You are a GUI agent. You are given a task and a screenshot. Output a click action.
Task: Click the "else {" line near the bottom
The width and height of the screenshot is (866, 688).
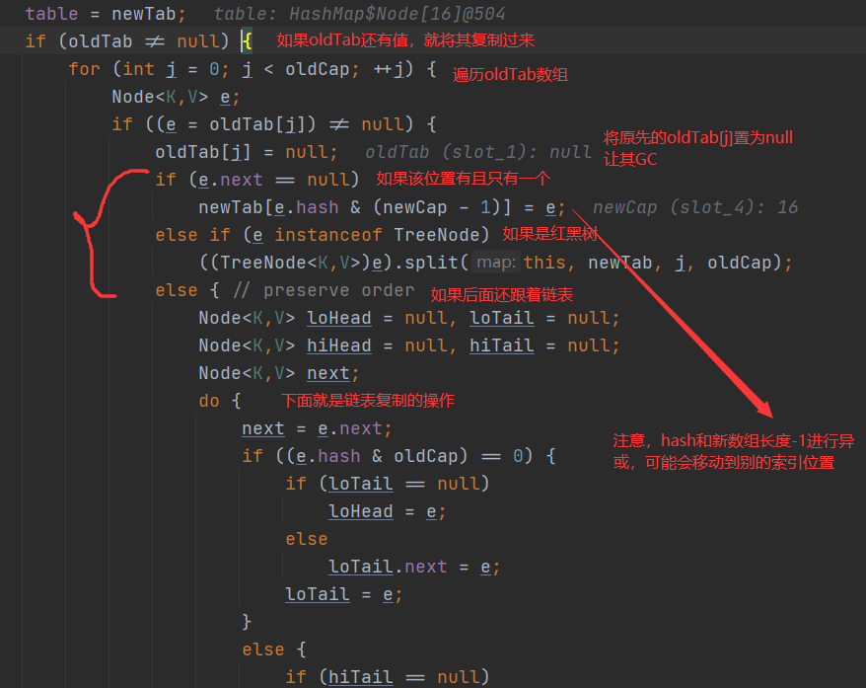tap(274, 650)
